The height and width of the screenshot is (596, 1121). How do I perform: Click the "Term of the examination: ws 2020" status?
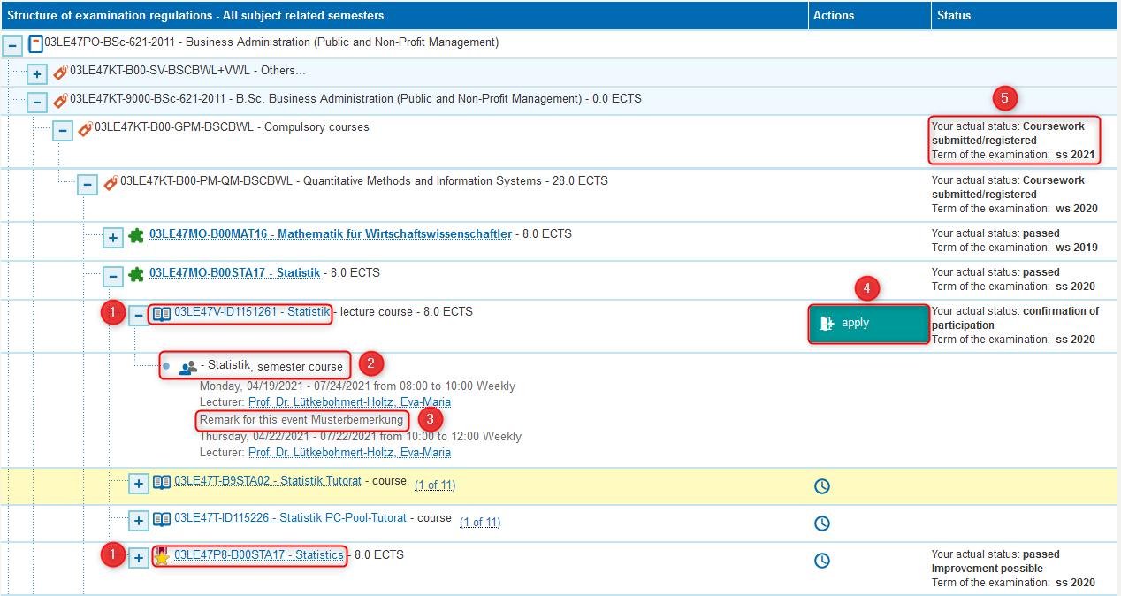click(x=1015, y=209)
